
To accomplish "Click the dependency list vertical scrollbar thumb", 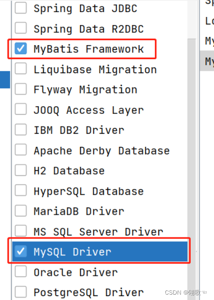I will pos(192,169).
